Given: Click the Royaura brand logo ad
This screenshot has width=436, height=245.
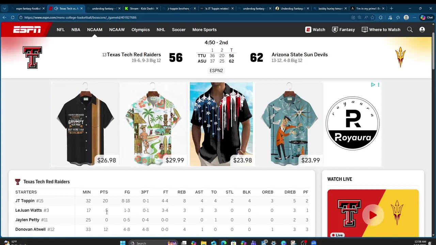Looking at the screenshot, I should click(353, 123).
